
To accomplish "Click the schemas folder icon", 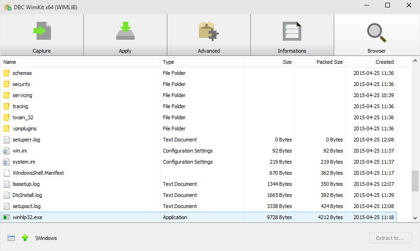I will pyautogui.click(x=6, y=73).
